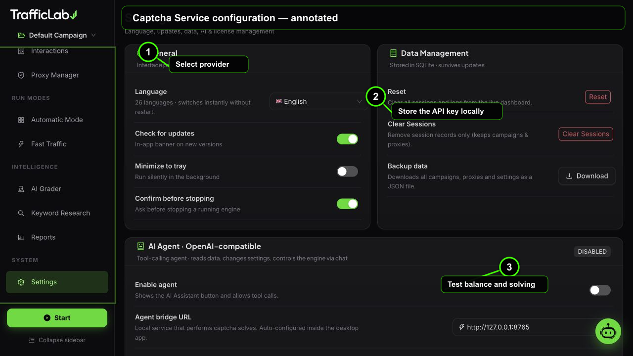Click the red Reset button
633x356 pixels.
[597, 97]
